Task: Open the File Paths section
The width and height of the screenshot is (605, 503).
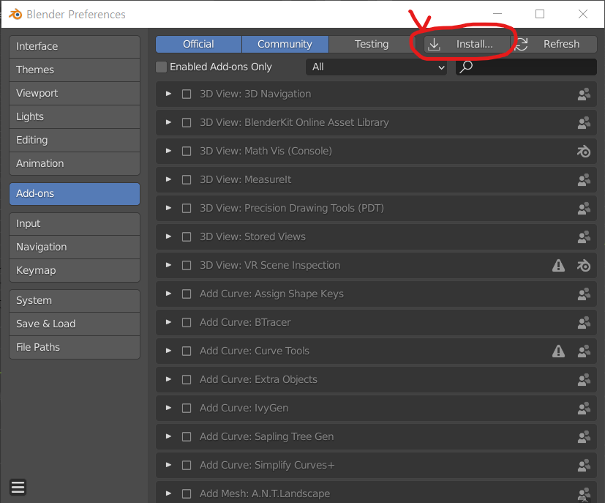Action: tap(75, 348)
